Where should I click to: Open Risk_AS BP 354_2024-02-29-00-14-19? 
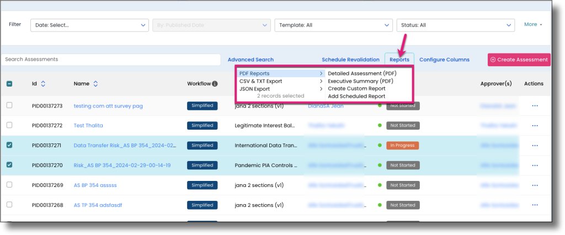[x=122, y=165]
